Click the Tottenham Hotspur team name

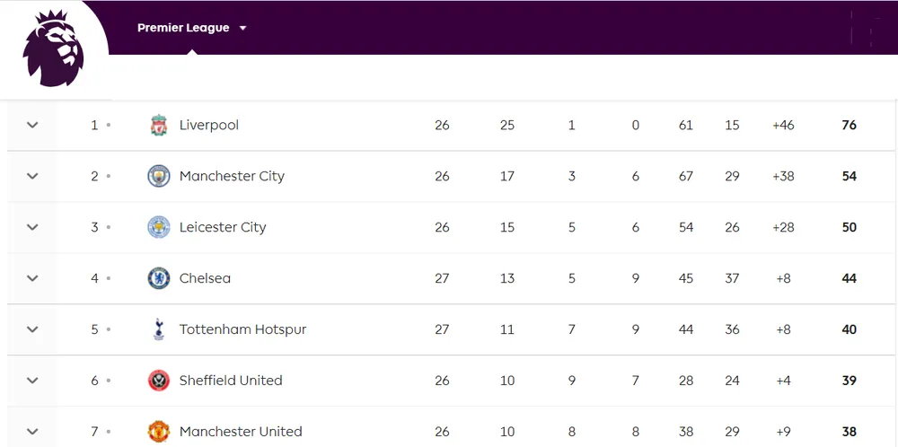coord(242,329)
